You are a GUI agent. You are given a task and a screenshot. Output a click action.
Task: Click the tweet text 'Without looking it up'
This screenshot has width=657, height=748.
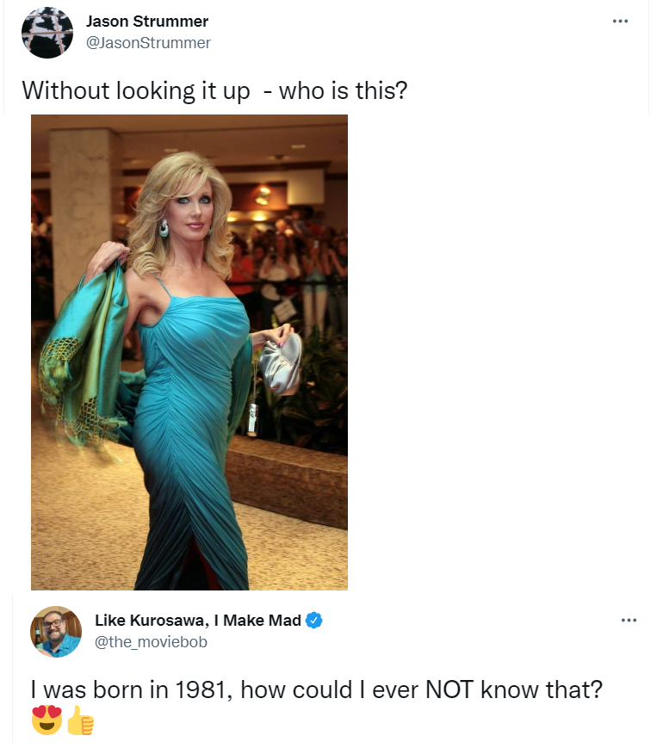click(136, 90)
